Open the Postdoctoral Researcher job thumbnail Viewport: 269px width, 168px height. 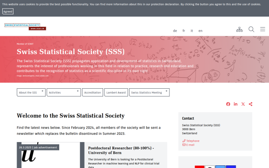coord(51,155)
